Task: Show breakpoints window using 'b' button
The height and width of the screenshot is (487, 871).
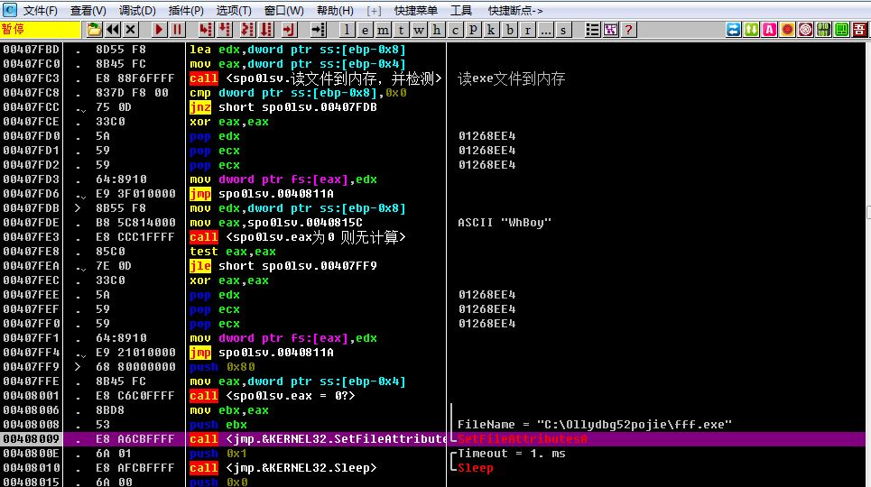Action: pyautogui.click(x=510, y=30)
